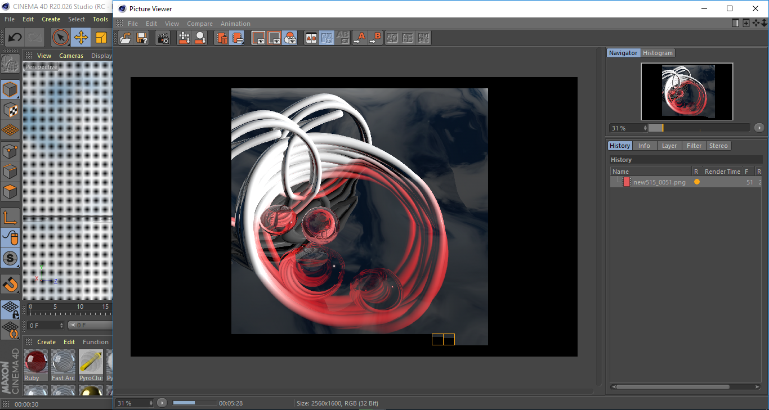Toggle the Tweak mouse icon
769x410 pixels.
(10, 238)
